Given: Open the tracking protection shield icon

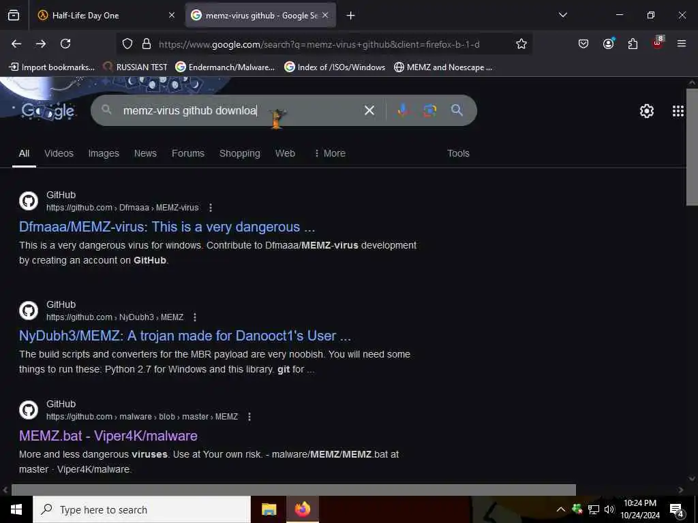Looking at the screenshot, I should point(127,44).
